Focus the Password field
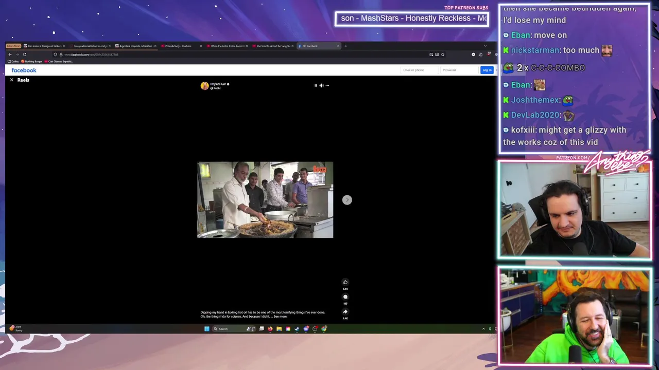Viewport: 659px width, 370px height. (x=459, y=70)
